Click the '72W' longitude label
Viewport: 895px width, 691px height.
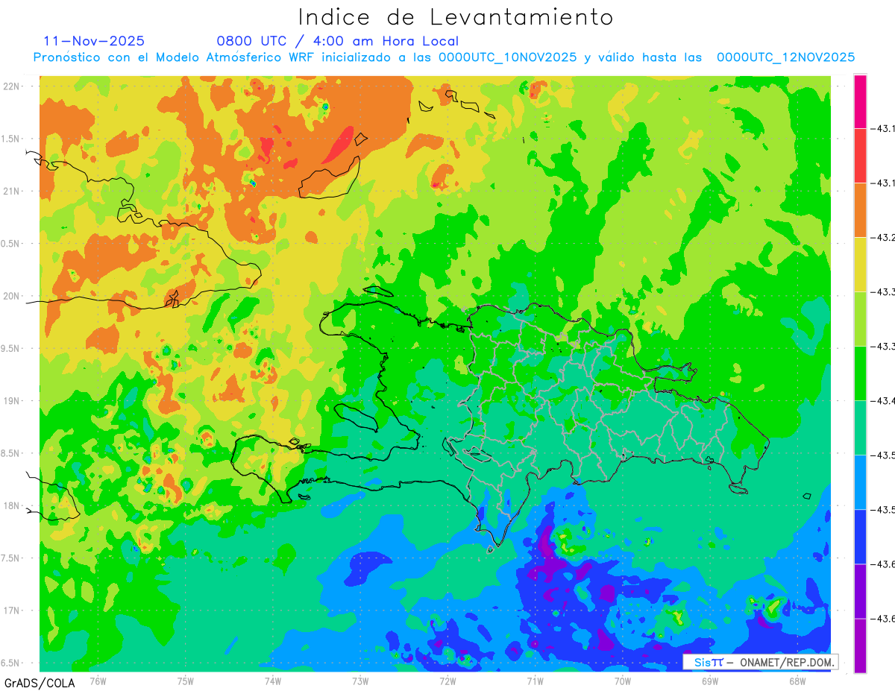coord(447,680)
